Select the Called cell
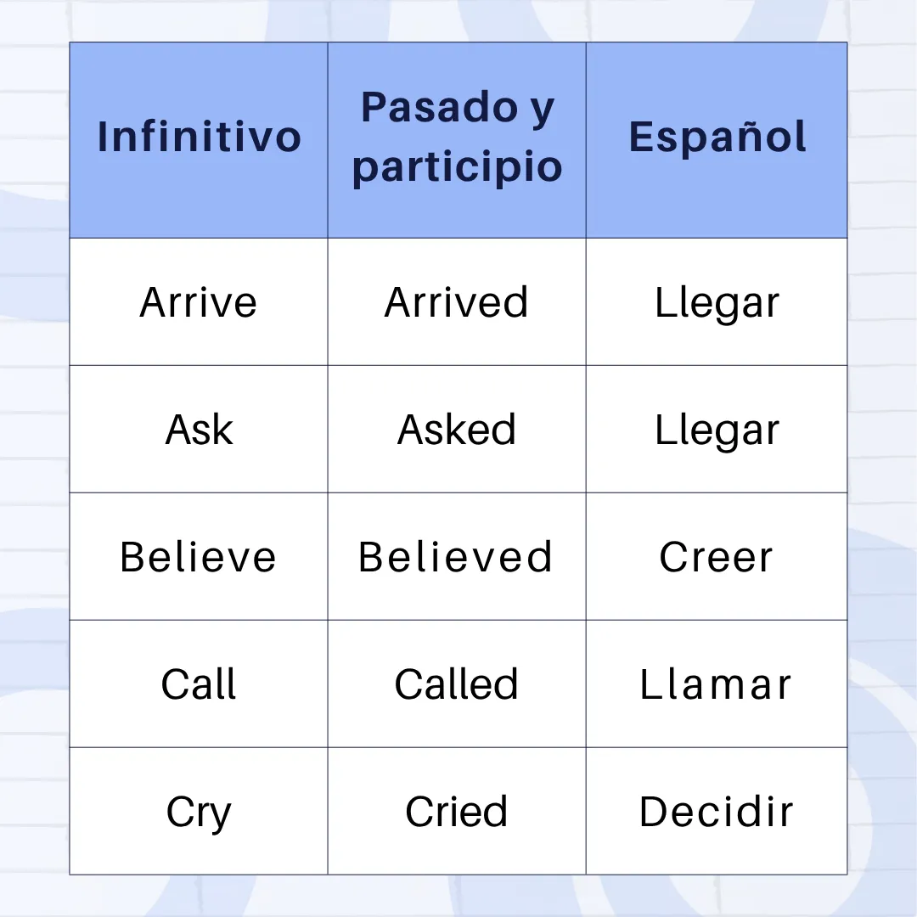Viewport: 917px width, 917px height. point(457,684)
